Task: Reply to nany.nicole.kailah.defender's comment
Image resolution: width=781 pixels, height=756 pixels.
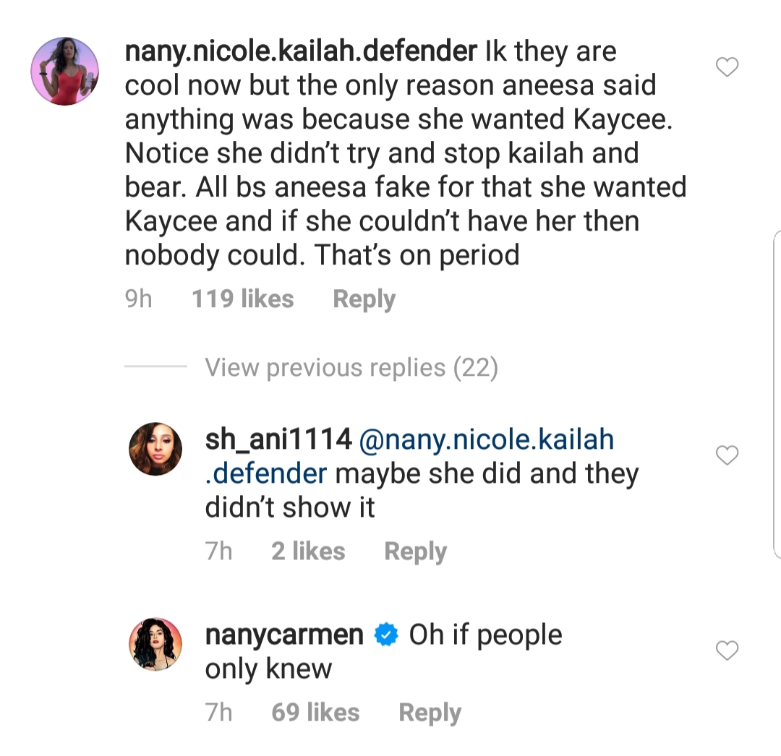Action: [364, 299]
